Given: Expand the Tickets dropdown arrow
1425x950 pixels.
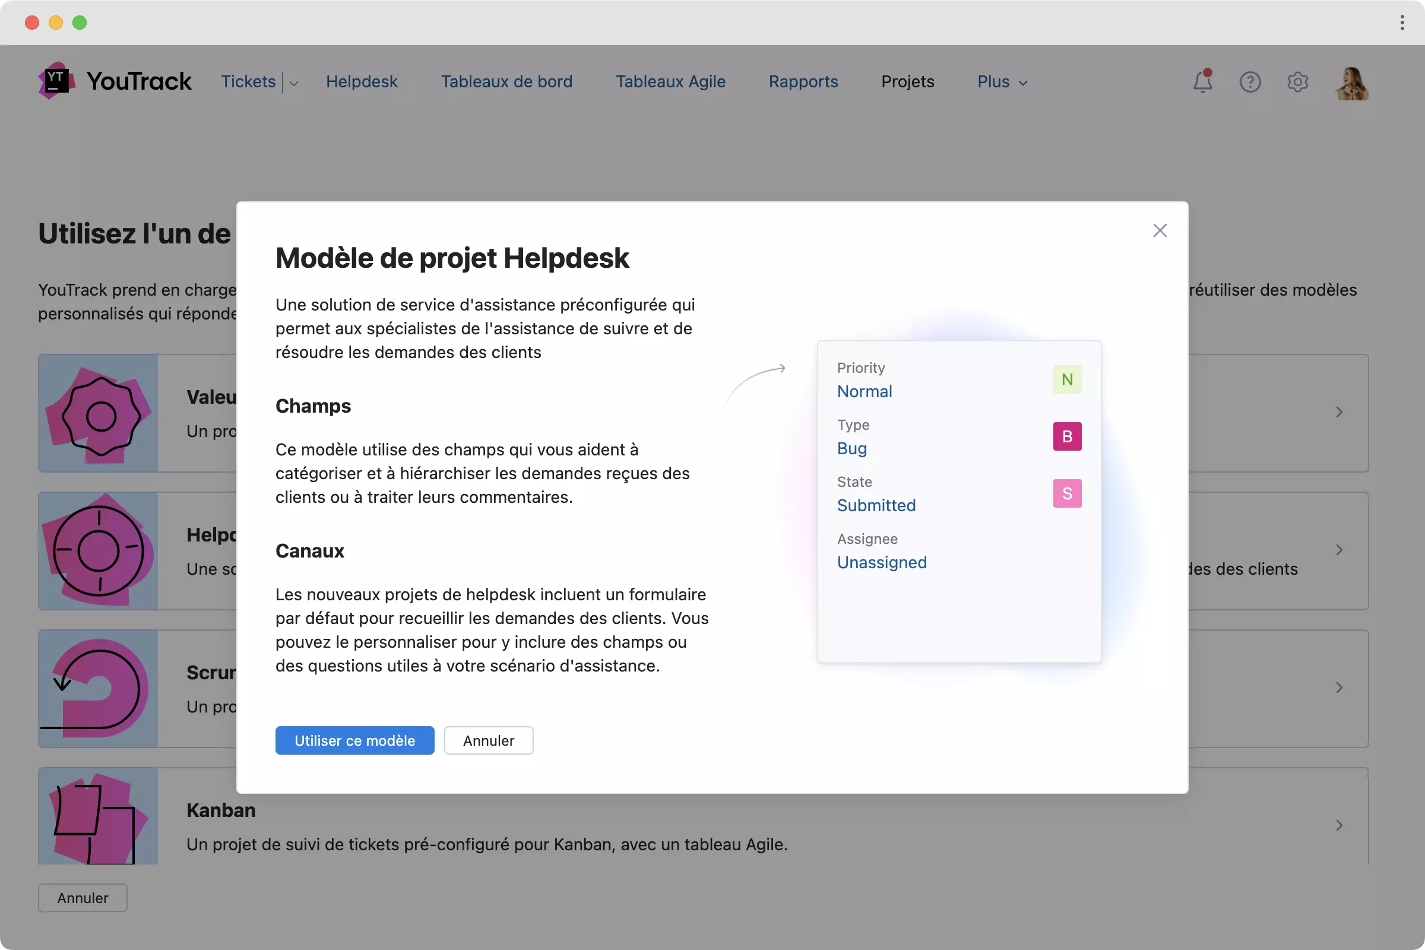Looking at the screenshot, I should click(x=294, y=83).
